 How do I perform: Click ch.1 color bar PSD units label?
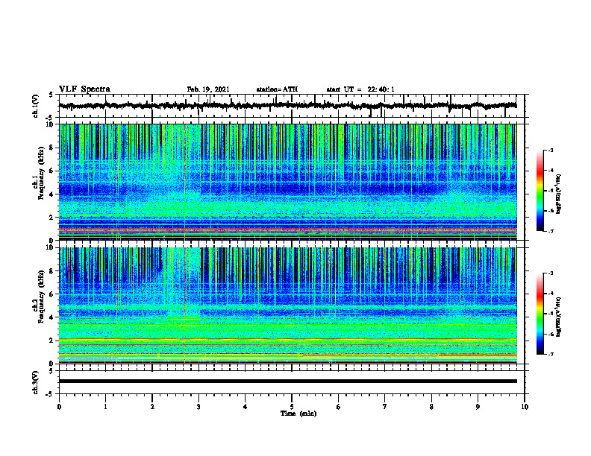coord(559,194)
